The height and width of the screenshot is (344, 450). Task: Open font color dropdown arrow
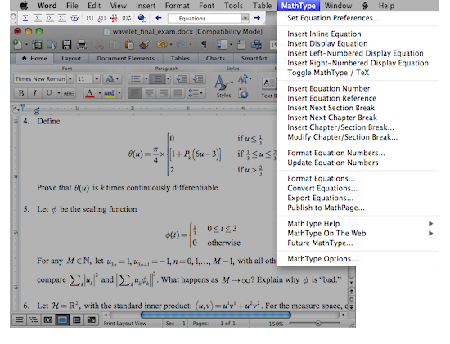[100, 93]
